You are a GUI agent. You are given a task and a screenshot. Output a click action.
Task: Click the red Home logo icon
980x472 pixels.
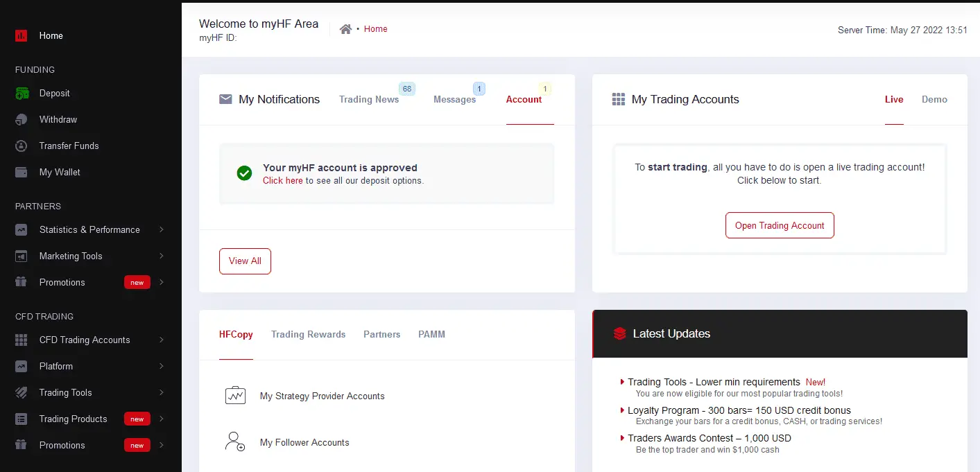(x=22, y=36)
